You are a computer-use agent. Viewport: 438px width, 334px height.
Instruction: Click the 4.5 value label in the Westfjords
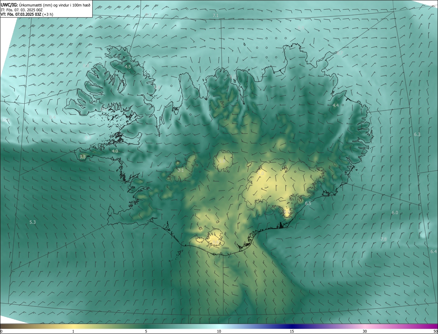128,67
